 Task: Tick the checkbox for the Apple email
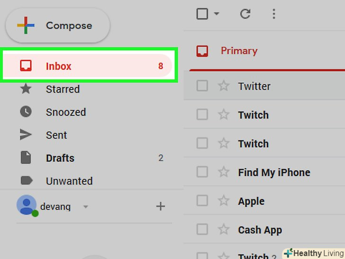202,201
